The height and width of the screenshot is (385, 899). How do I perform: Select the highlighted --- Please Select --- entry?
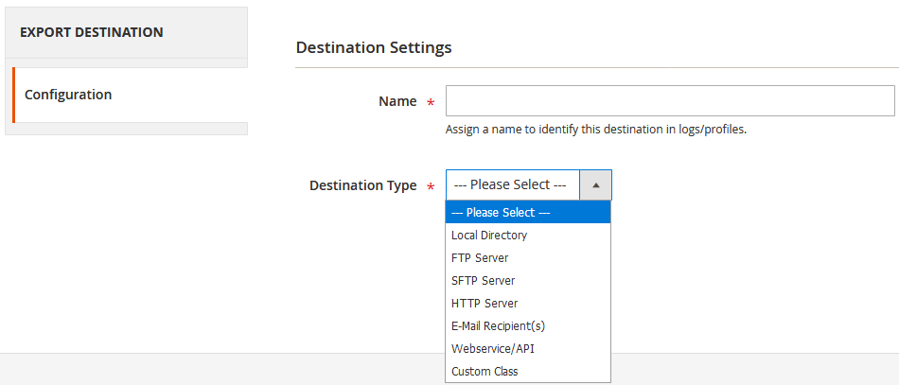[x=528, y=212]
